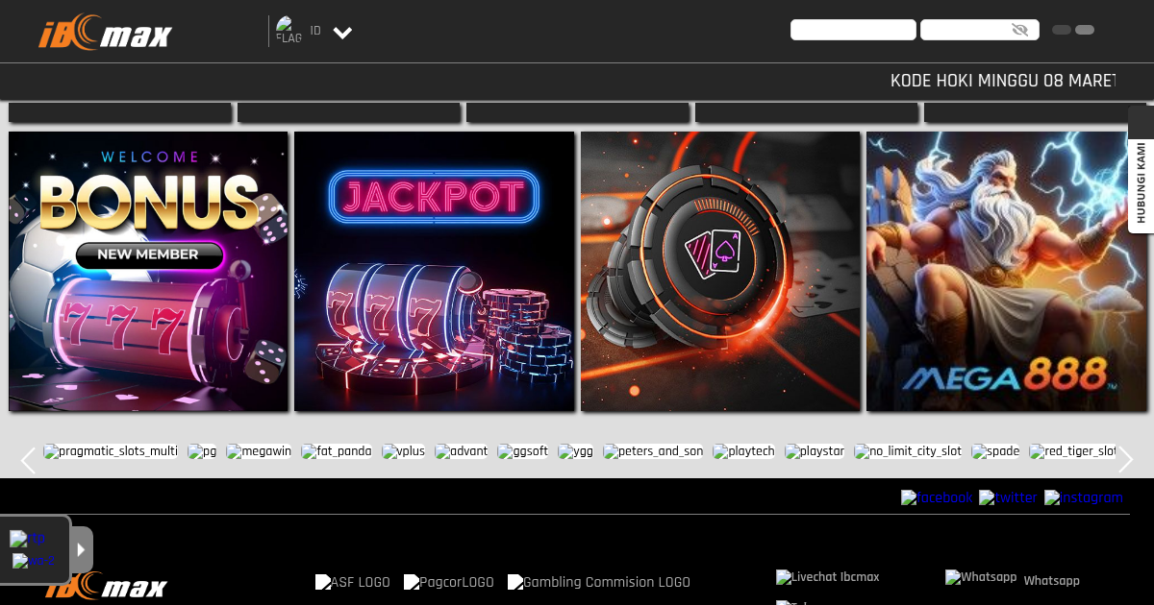Click the rtp floating widget icon

tap(27, 539)
